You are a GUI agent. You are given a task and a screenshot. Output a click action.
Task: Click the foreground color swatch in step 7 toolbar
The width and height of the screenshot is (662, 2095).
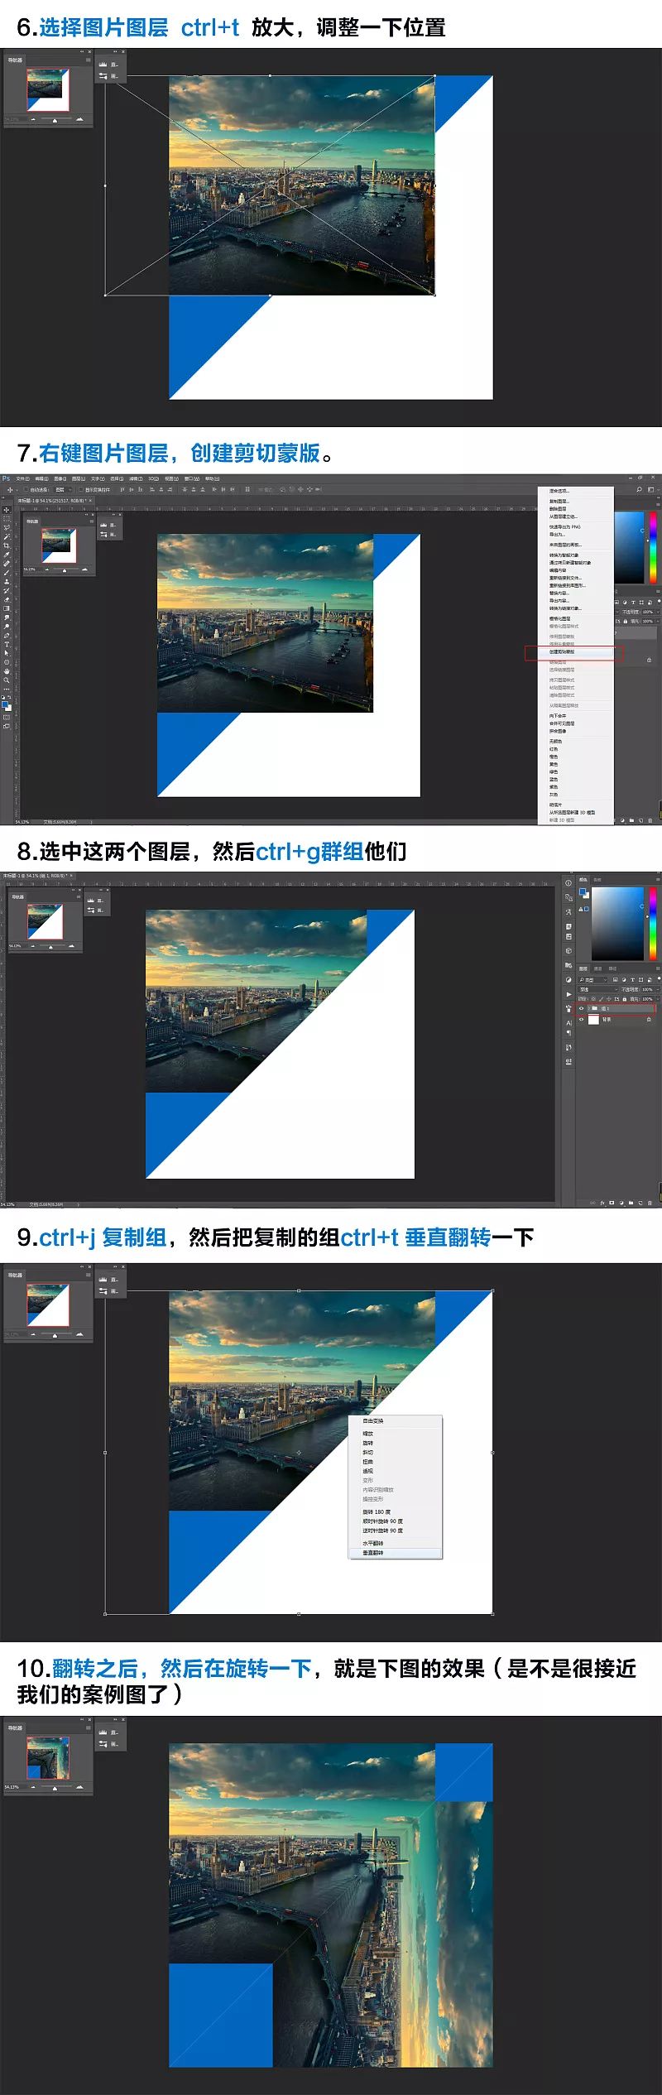point(6,704)
